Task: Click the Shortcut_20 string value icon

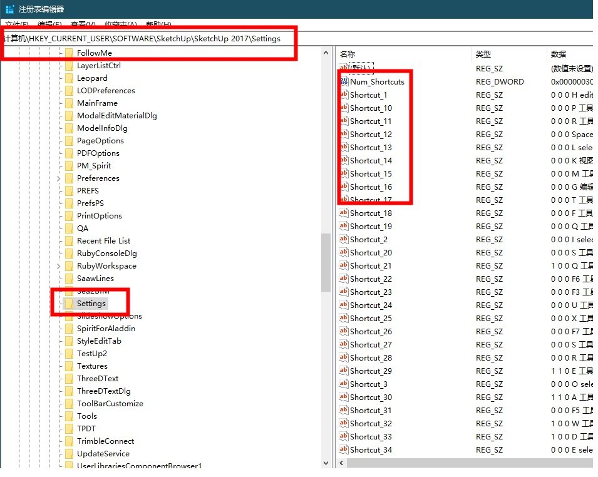Action: (x=344, y=252)
